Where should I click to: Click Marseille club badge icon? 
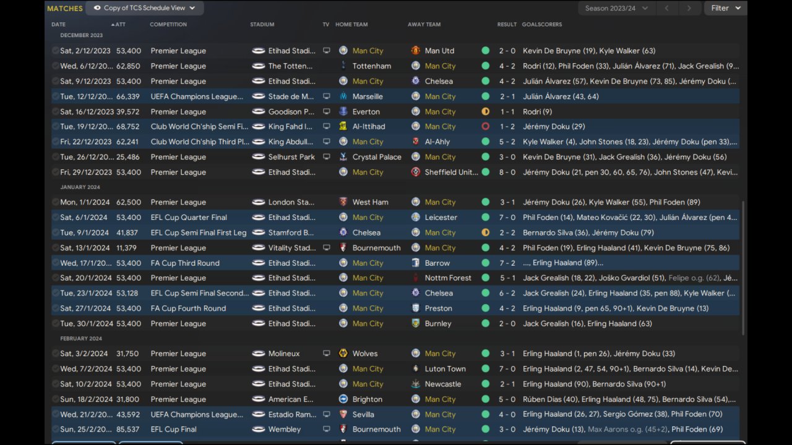pos(343,96)
